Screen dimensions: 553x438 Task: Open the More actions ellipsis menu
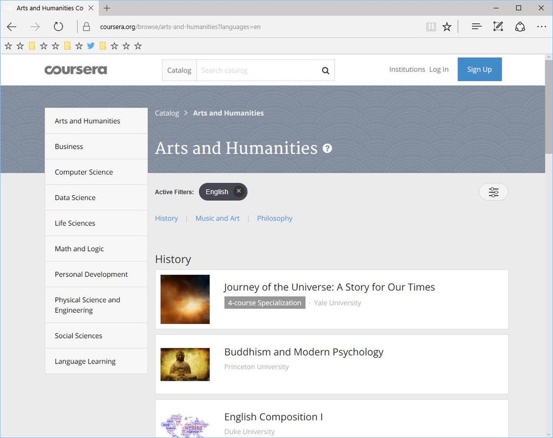click(541, 27)
